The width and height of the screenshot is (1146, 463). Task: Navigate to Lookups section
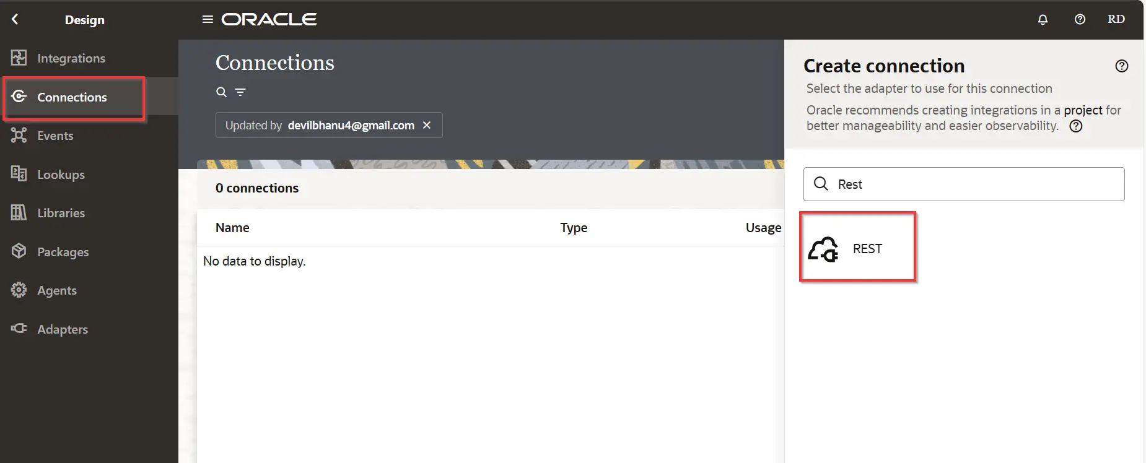click(x=61, y=175)
